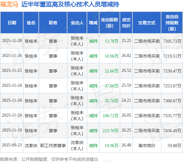Select the average price 26.52
The image size is (183, 162).
pos(126,71)
